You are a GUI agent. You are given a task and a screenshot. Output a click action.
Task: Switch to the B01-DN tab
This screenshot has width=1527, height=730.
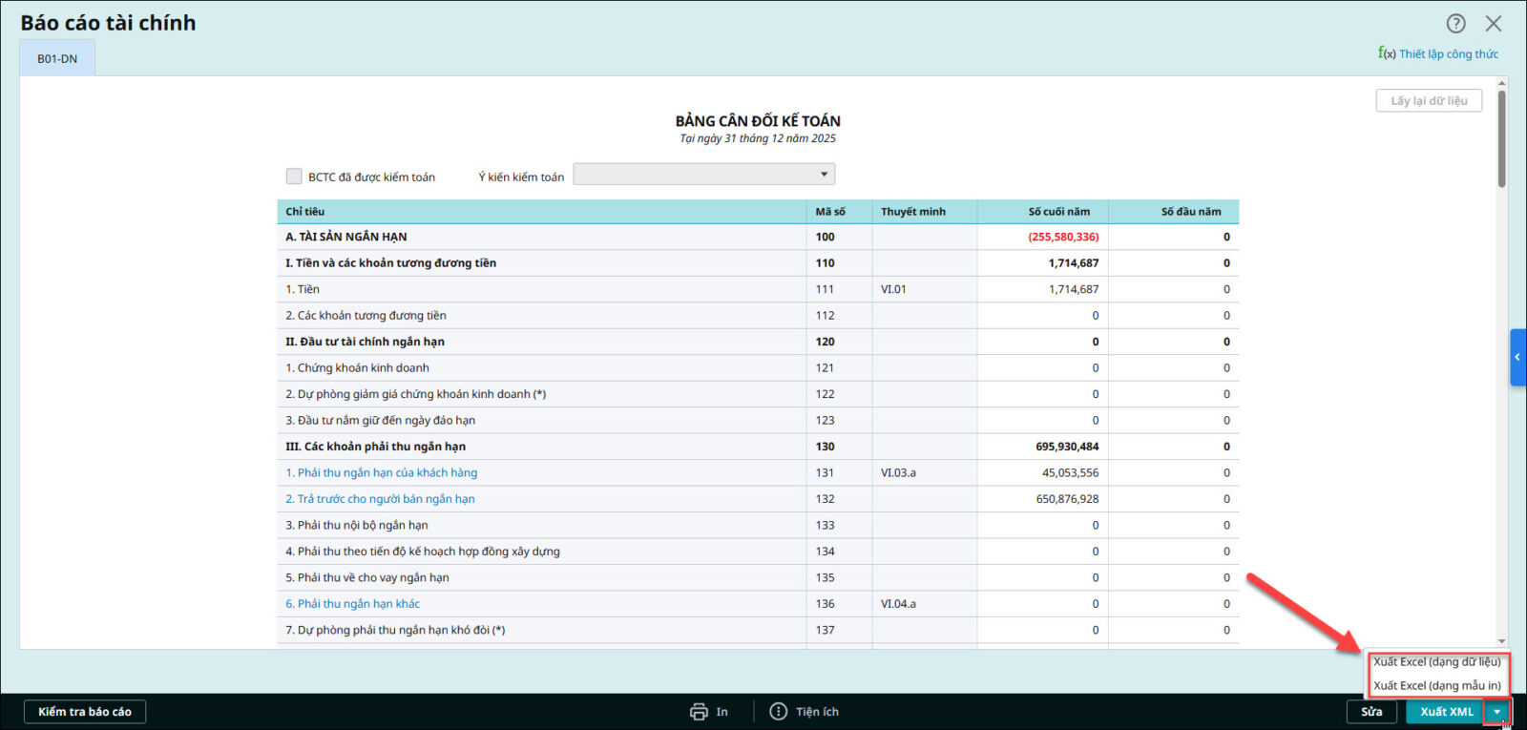[x=57, y=59]
